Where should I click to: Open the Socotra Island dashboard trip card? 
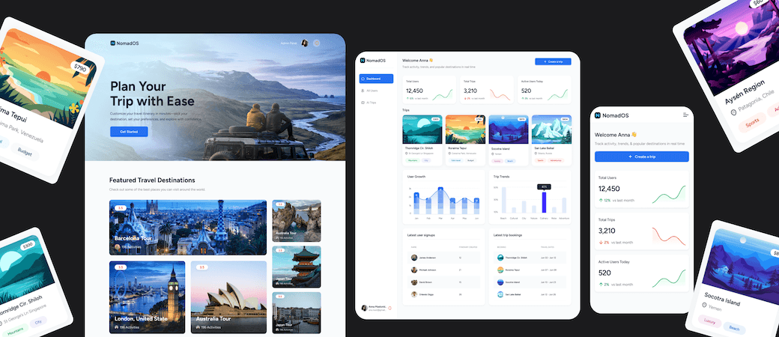pyautogui.click(x=509, y=140)
